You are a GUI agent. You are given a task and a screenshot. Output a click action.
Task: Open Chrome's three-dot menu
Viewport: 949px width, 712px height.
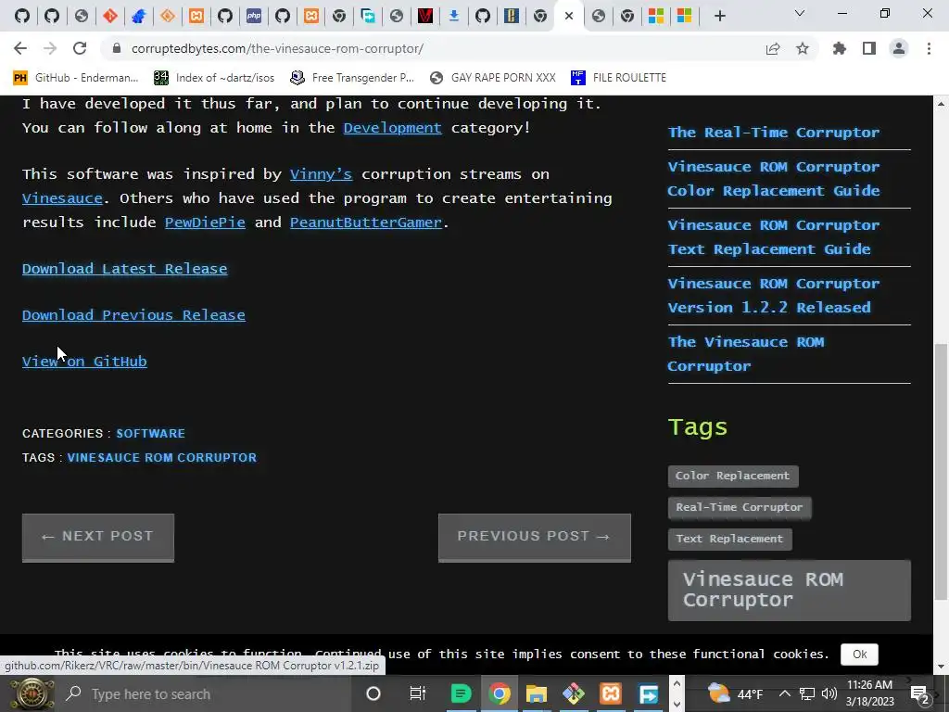pos(929,48)
